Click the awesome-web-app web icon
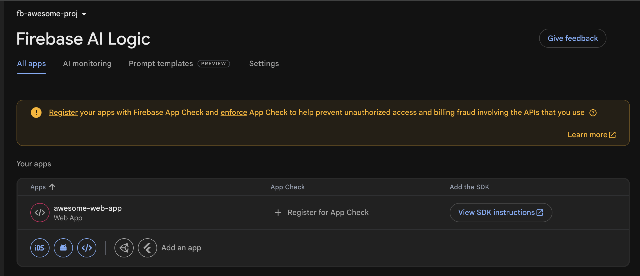 [40, 213]
